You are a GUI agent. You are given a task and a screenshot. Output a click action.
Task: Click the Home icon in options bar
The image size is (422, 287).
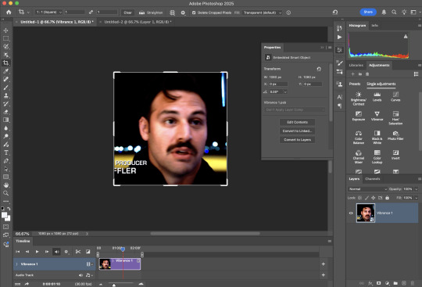(9, 13)
